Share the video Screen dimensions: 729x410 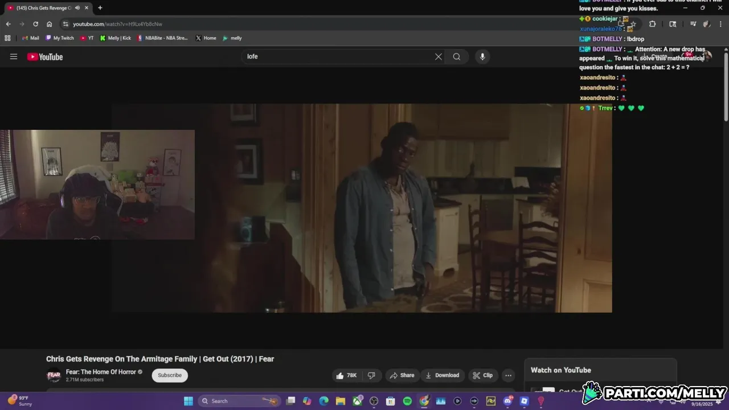[402, 375]
